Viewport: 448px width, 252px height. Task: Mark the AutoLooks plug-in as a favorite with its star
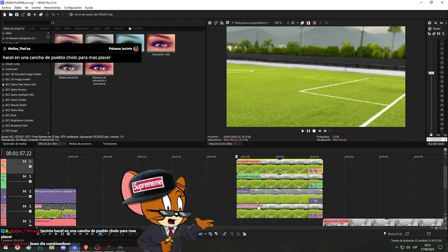[x=3, y=69]
